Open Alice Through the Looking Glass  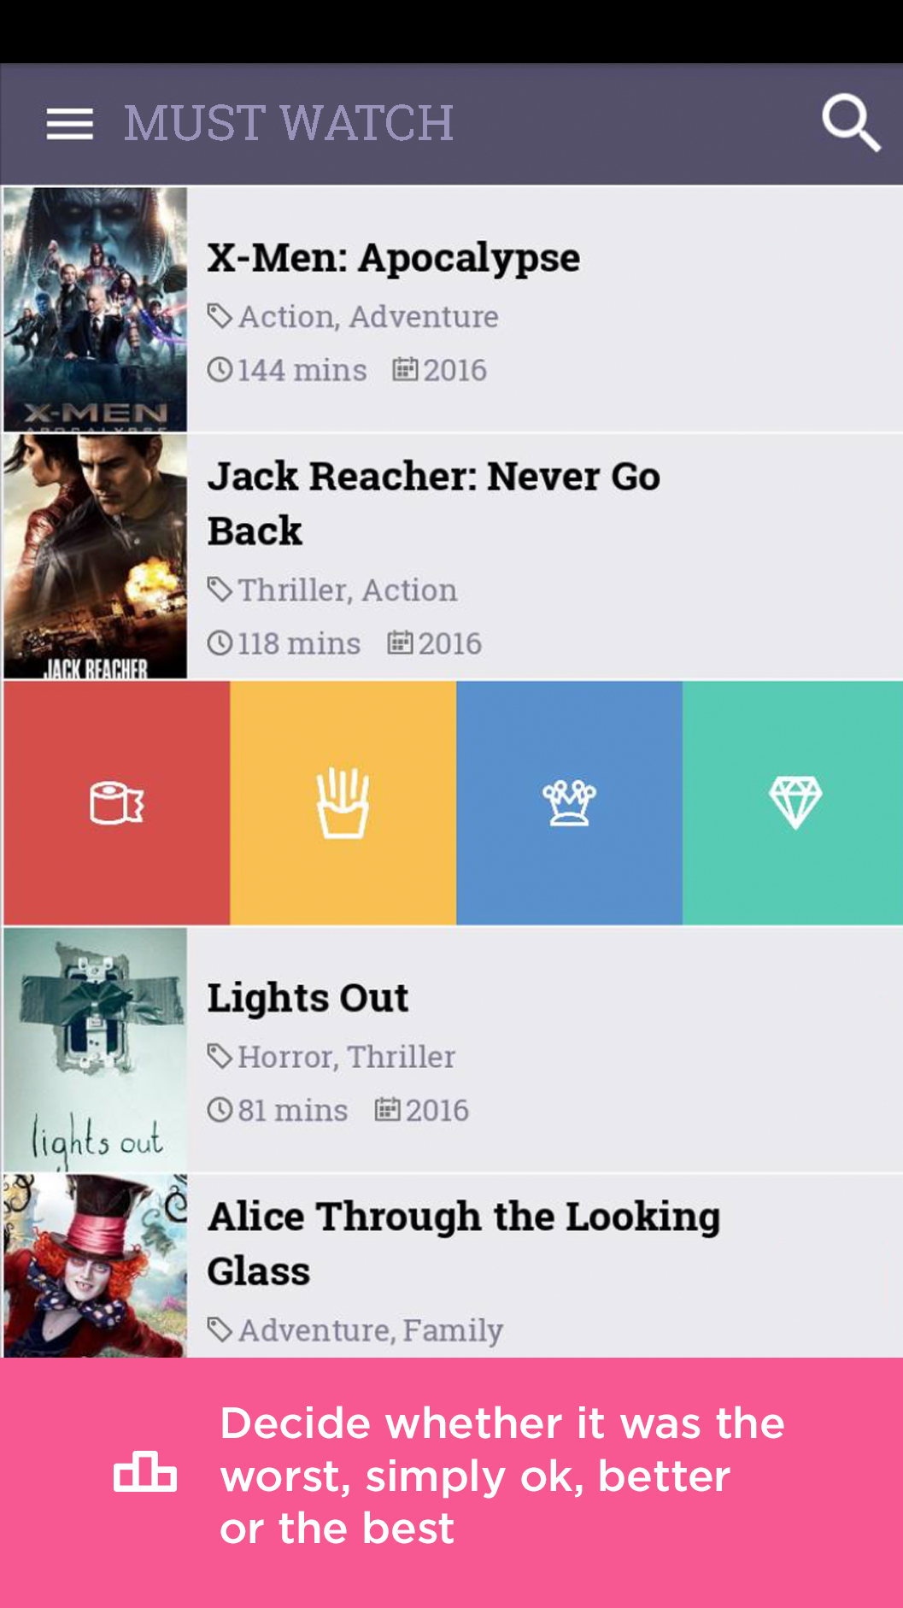464,1243
